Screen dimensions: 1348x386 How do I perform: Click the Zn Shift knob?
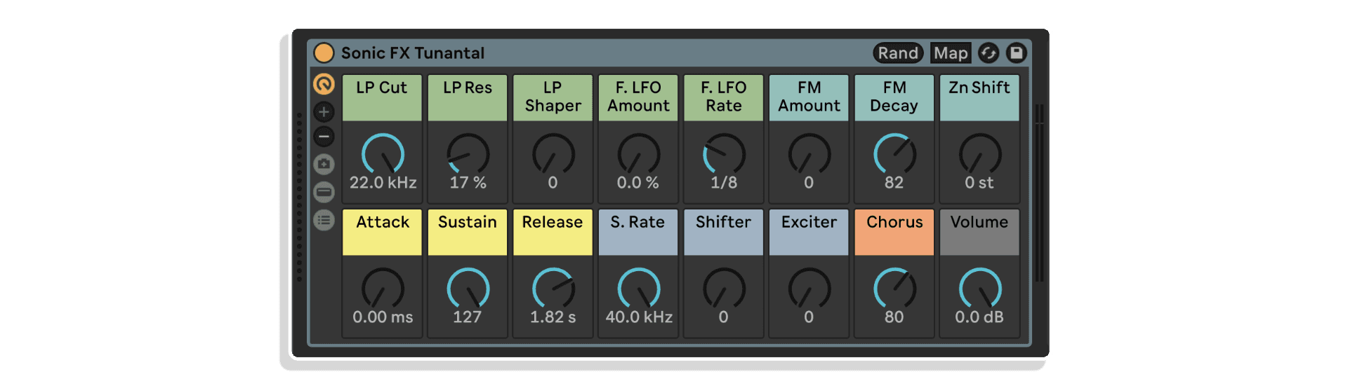979,154
